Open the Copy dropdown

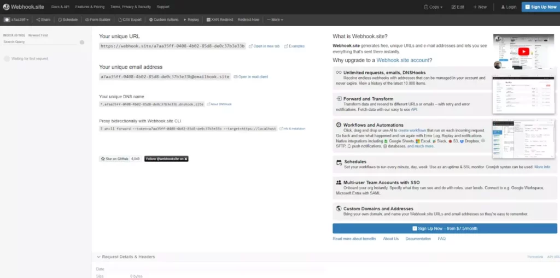coord(433,7)
